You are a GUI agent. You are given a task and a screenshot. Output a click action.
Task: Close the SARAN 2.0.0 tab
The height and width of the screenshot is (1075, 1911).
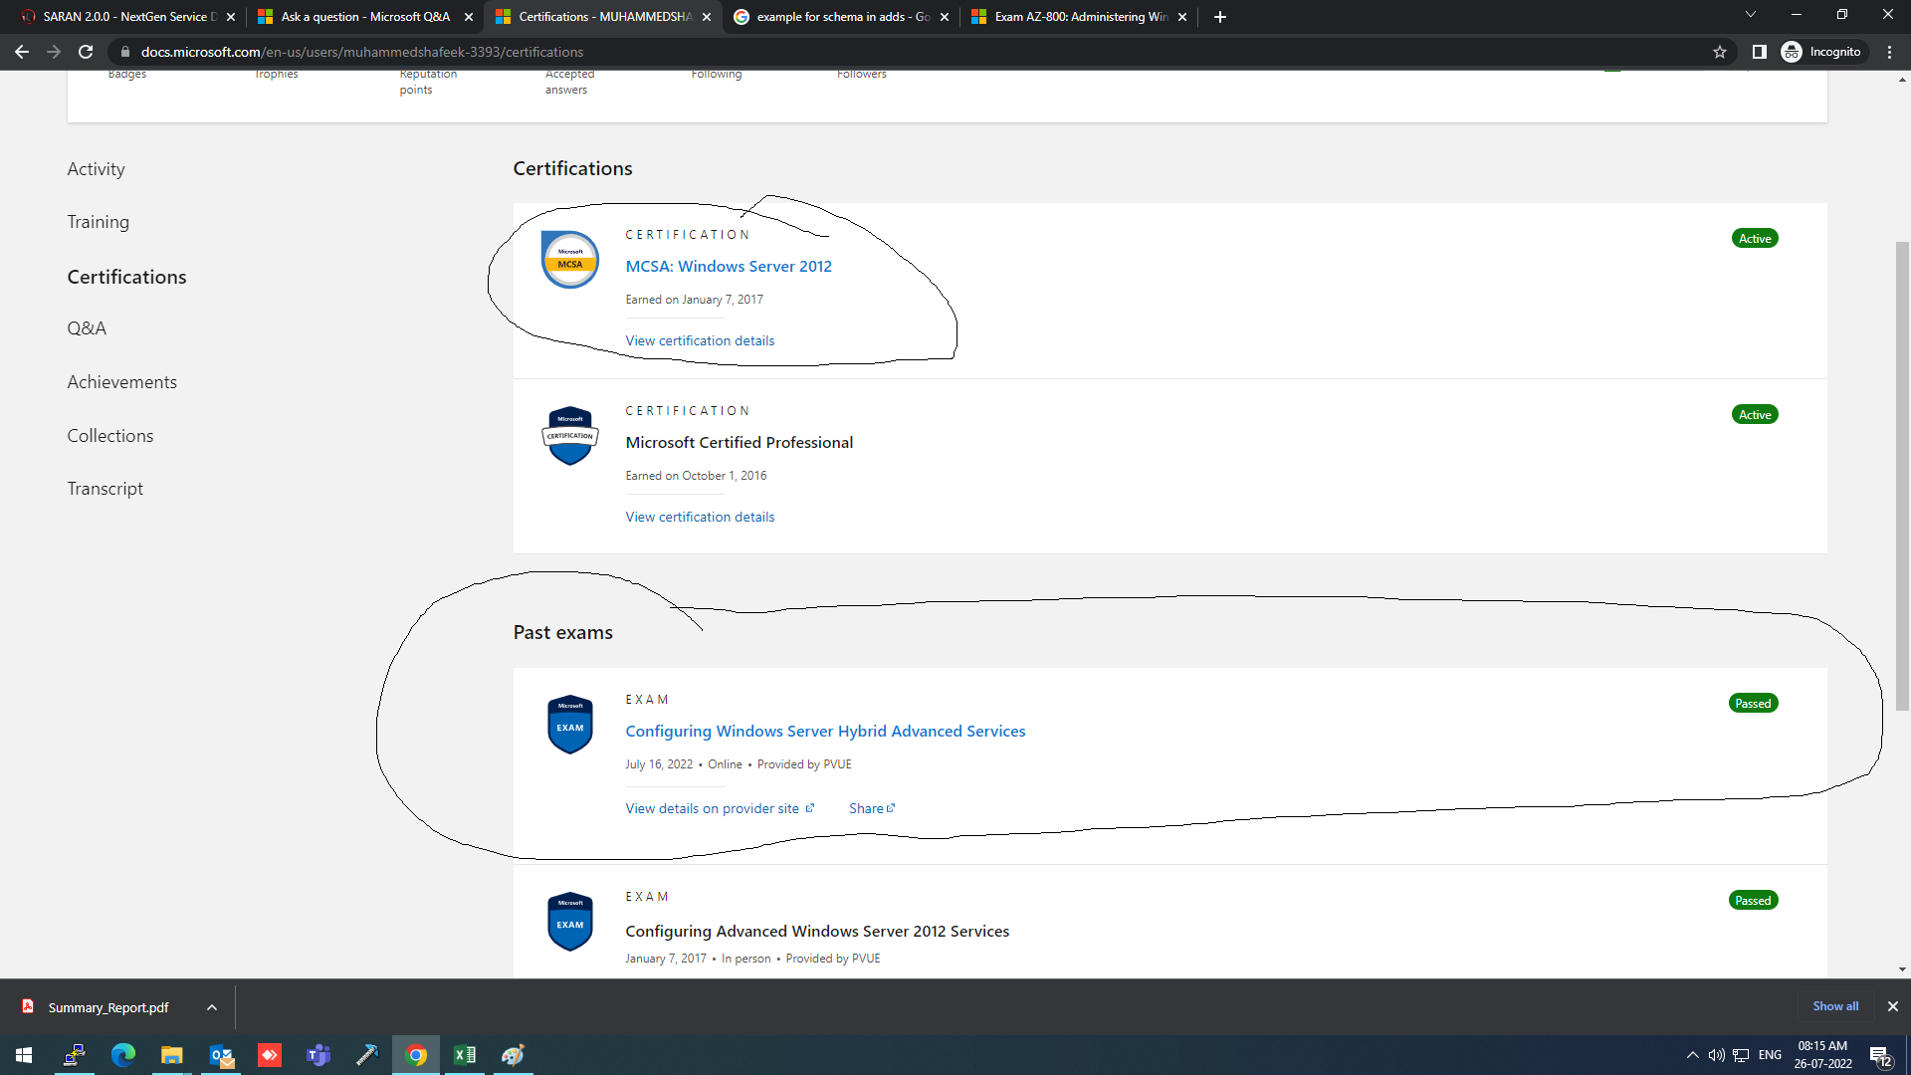coord(231,17)
